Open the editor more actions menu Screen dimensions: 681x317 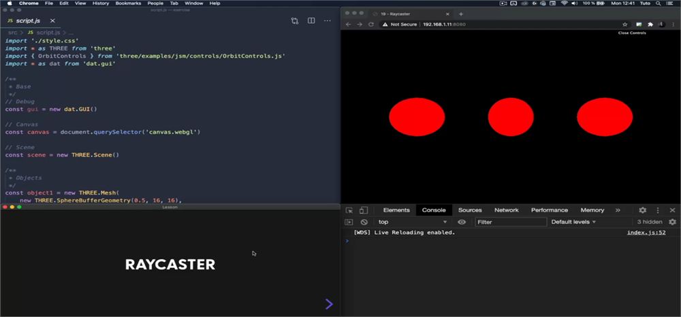pos(328,21)
